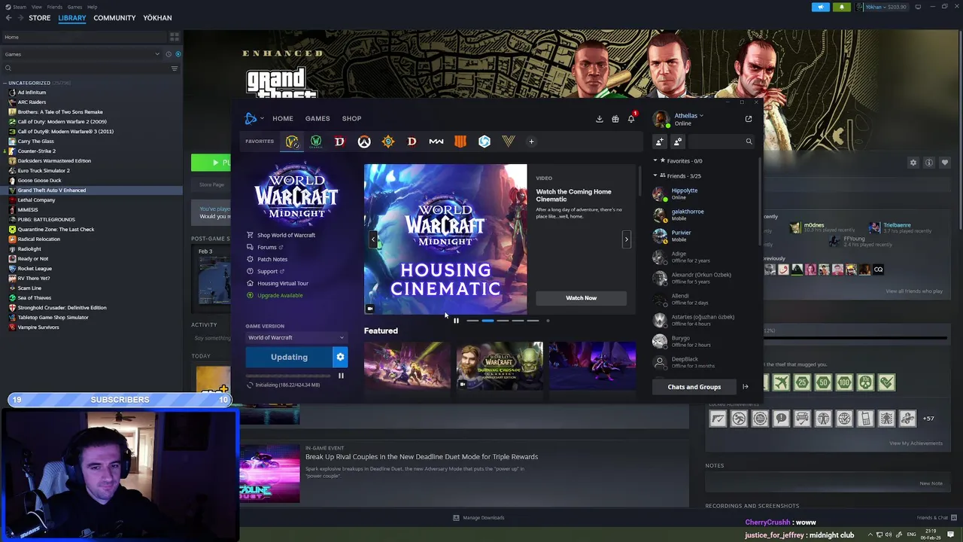Pause the World of Warcraft update
This screenshot has width=963, height=542.
point(341,376)
